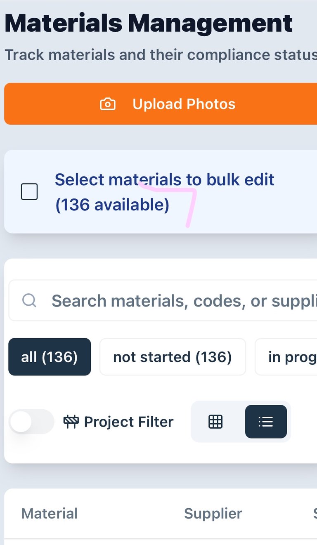Image resolution: width=317 pixels, height=545 pixels.
Task: Switch to grid view icon
Action: pyautogui.click(x=215, y=422)
